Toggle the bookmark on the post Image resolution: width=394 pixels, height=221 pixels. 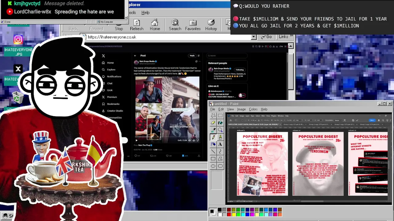click(183, 156)
